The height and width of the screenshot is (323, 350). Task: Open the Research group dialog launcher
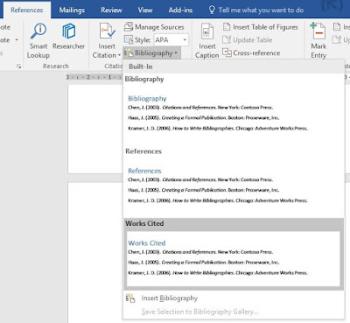coord(19,67)
